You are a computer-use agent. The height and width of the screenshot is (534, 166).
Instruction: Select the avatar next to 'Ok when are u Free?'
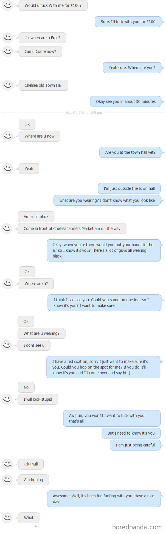pyautogui.click(x=8, y=38)
